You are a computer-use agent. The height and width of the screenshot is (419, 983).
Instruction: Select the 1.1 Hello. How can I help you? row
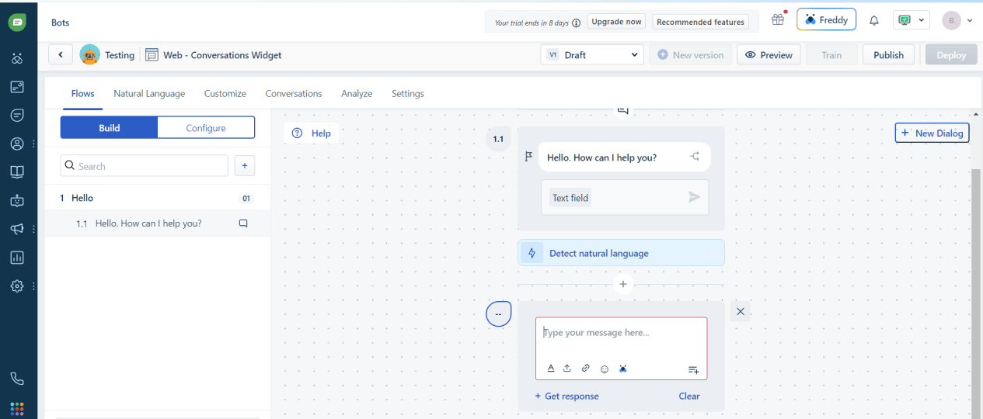[x=158, y=223]
